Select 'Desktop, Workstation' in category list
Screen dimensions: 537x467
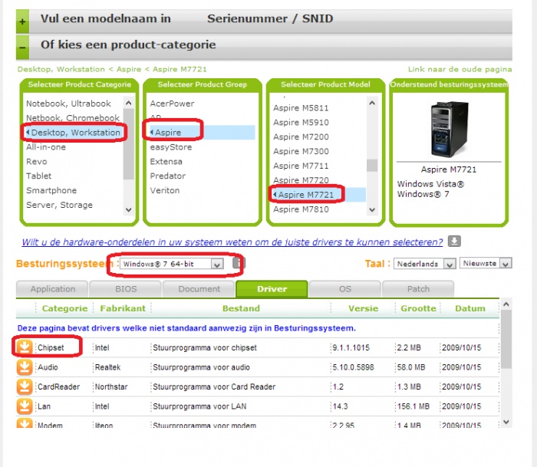click(76, 133)
